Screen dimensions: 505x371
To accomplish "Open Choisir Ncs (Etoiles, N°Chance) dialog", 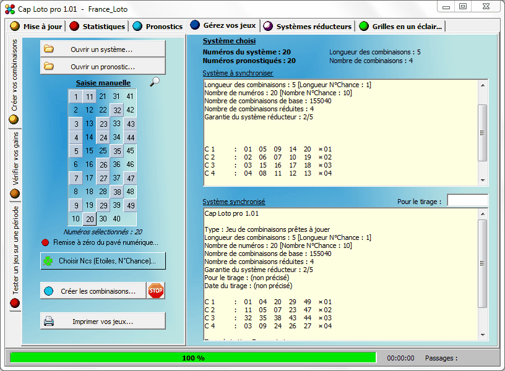I will [x=103, y=261].
